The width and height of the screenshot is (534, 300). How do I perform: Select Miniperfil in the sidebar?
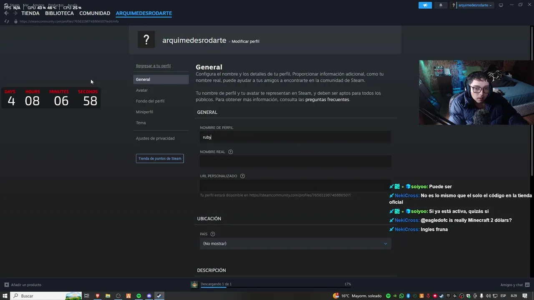[144, 112]
